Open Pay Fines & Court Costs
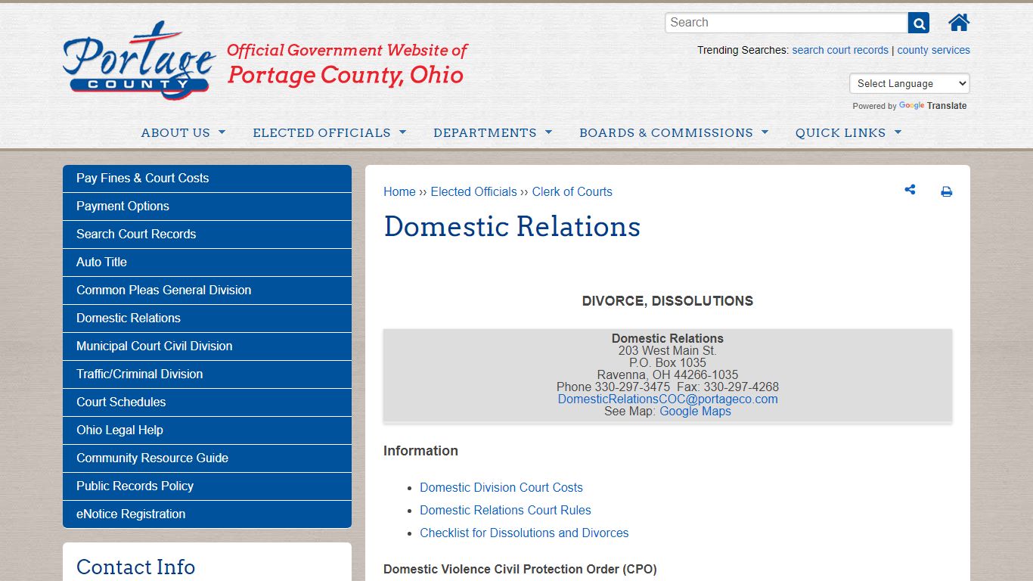 (207, 179)
